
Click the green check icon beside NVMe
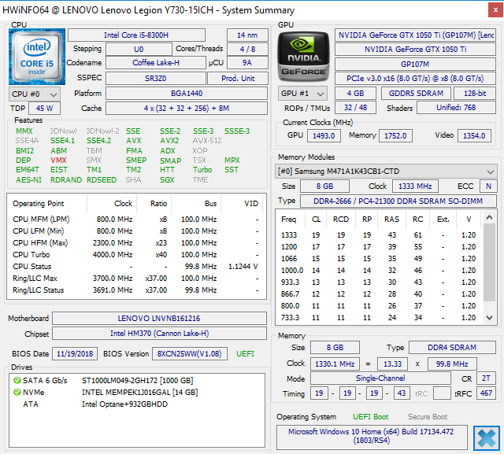17,392
